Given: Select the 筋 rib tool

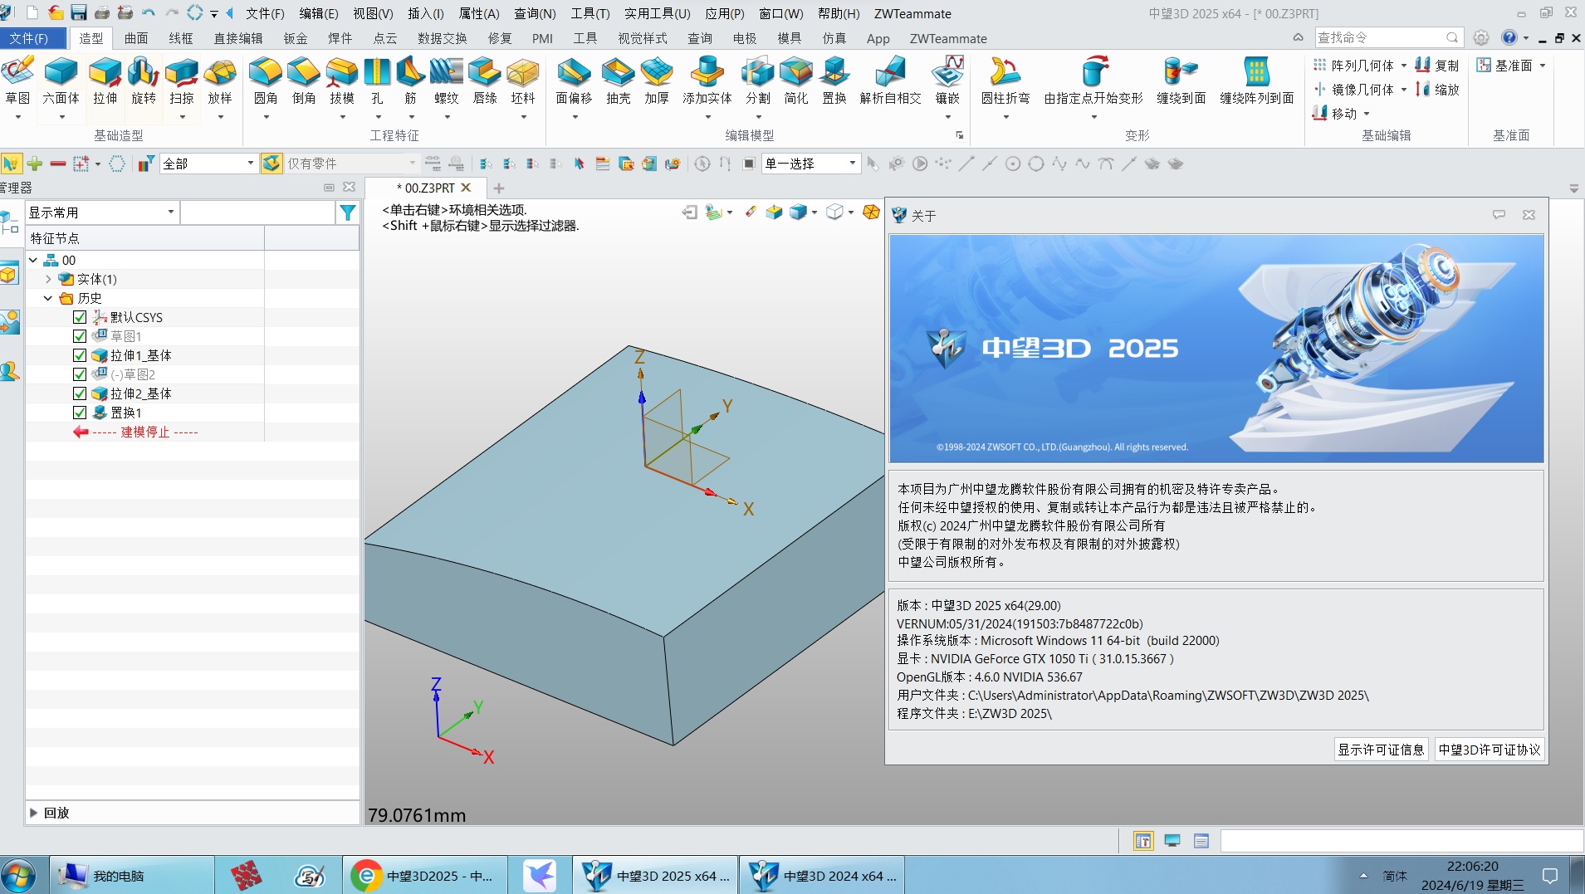Looking at the screenshot, I should point(410,81).
